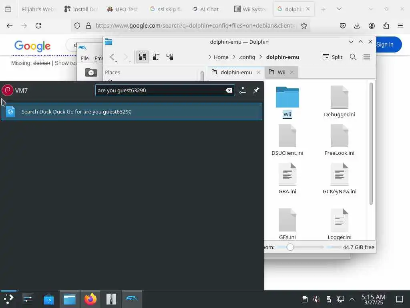Image resolution: width=410 pixels, height=308 pixels.
Task: Pin the KRunner search window
Action: point(256,90)
